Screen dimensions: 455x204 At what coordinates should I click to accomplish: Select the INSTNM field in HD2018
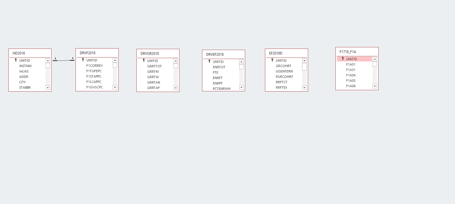tap(28, 66)
